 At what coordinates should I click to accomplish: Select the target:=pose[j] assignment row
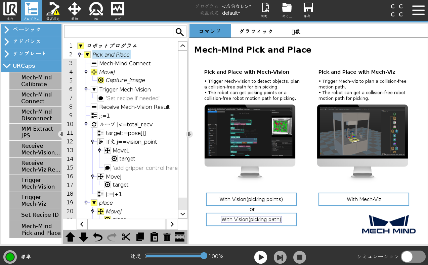[126, 133]
